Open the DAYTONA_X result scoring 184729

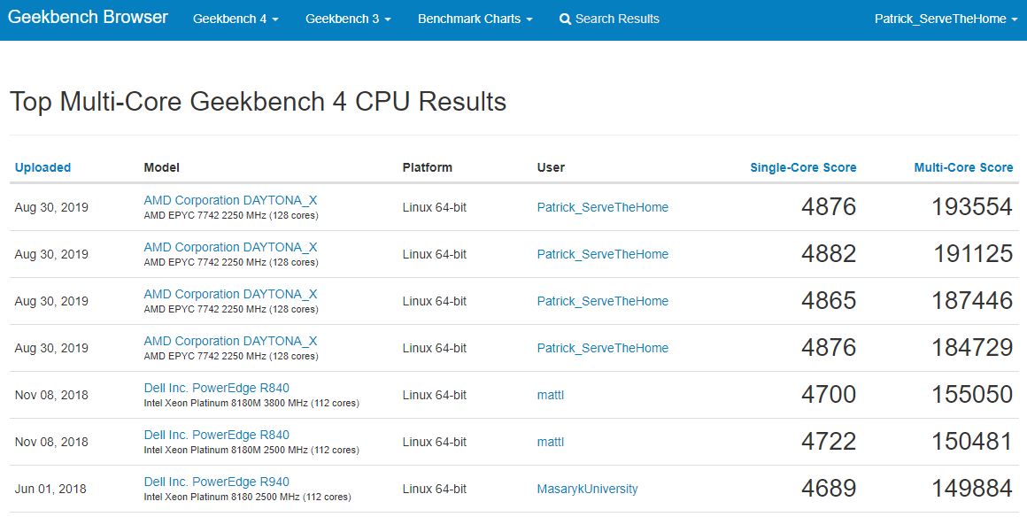click(x=230, y=341)
